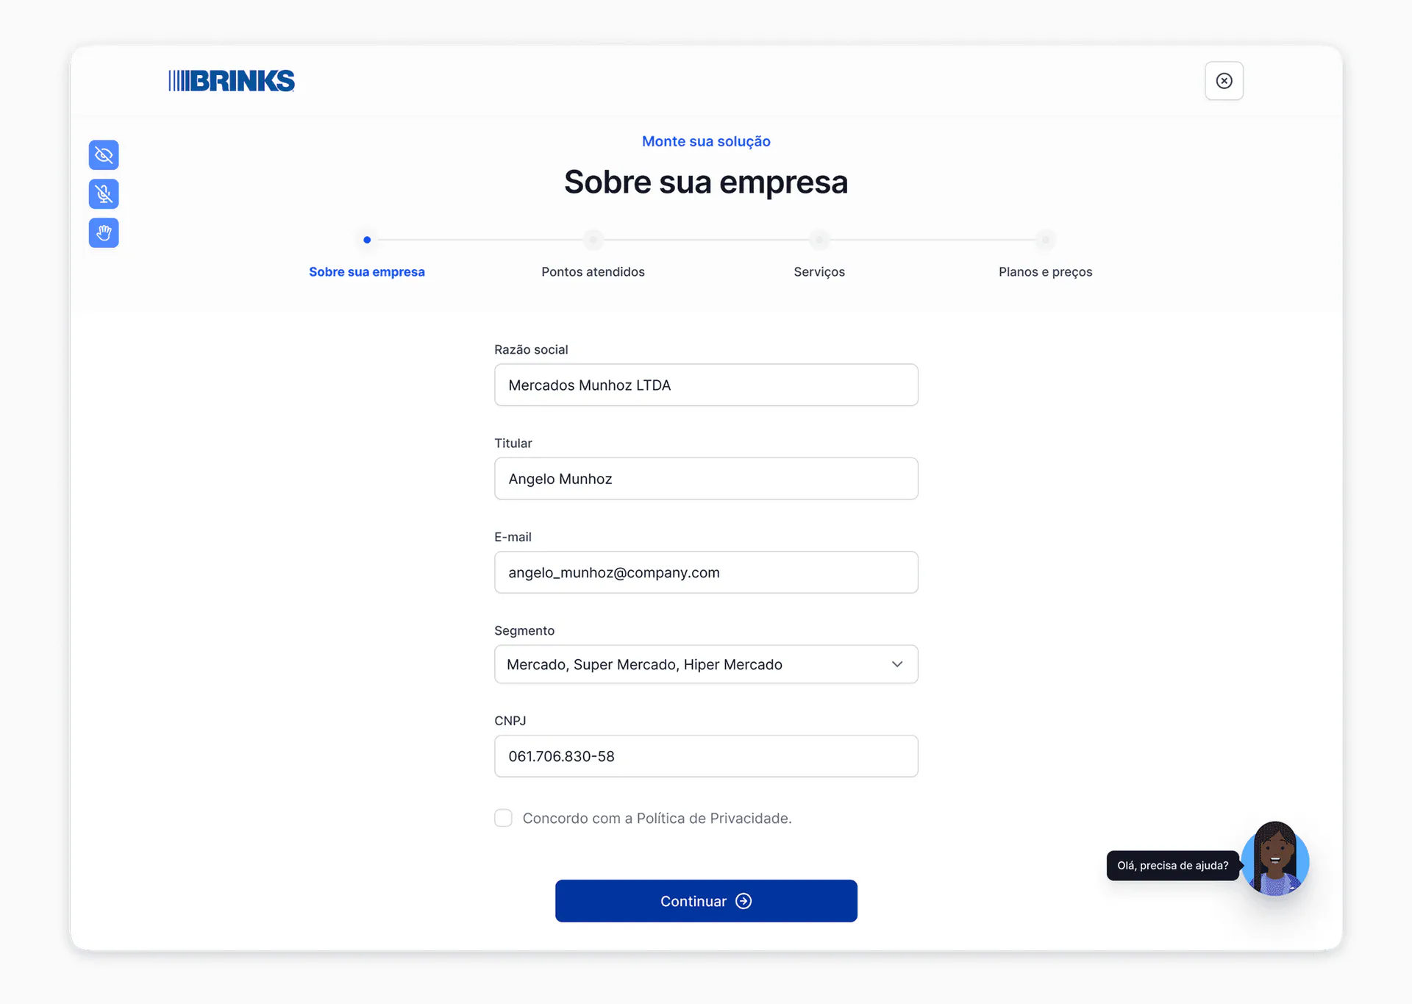Go to the 'Pontos atendidos' step

[593, 272]
